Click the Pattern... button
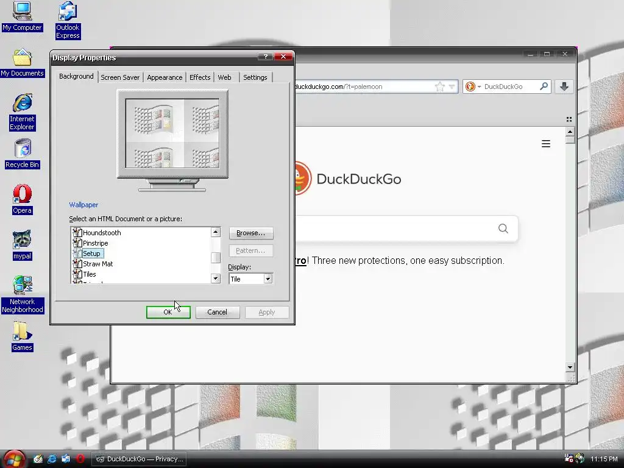 click(250, 250)
